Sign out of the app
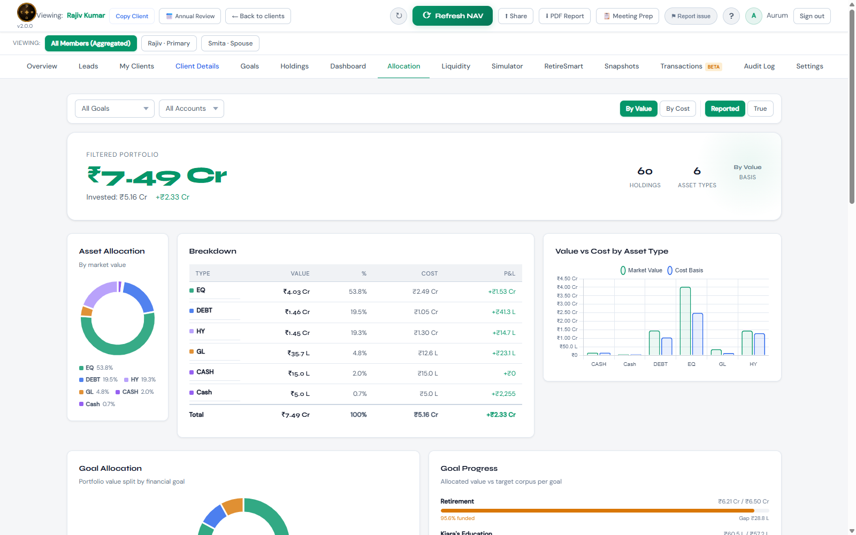856x535 pixels. [812, 16]
